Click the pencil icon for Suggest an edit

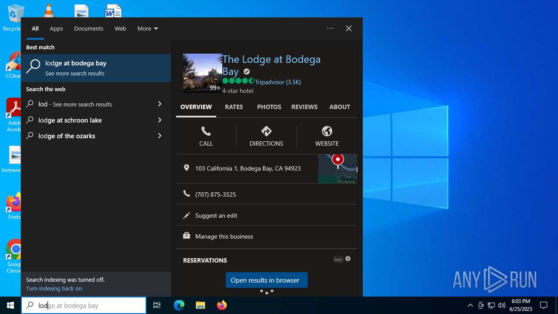[187, 215]
